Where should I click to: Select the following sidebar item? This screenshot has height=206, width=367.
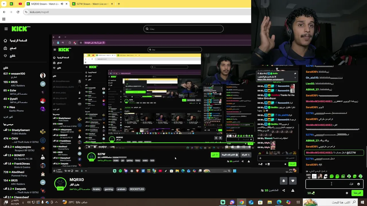[x=9, y=56]
